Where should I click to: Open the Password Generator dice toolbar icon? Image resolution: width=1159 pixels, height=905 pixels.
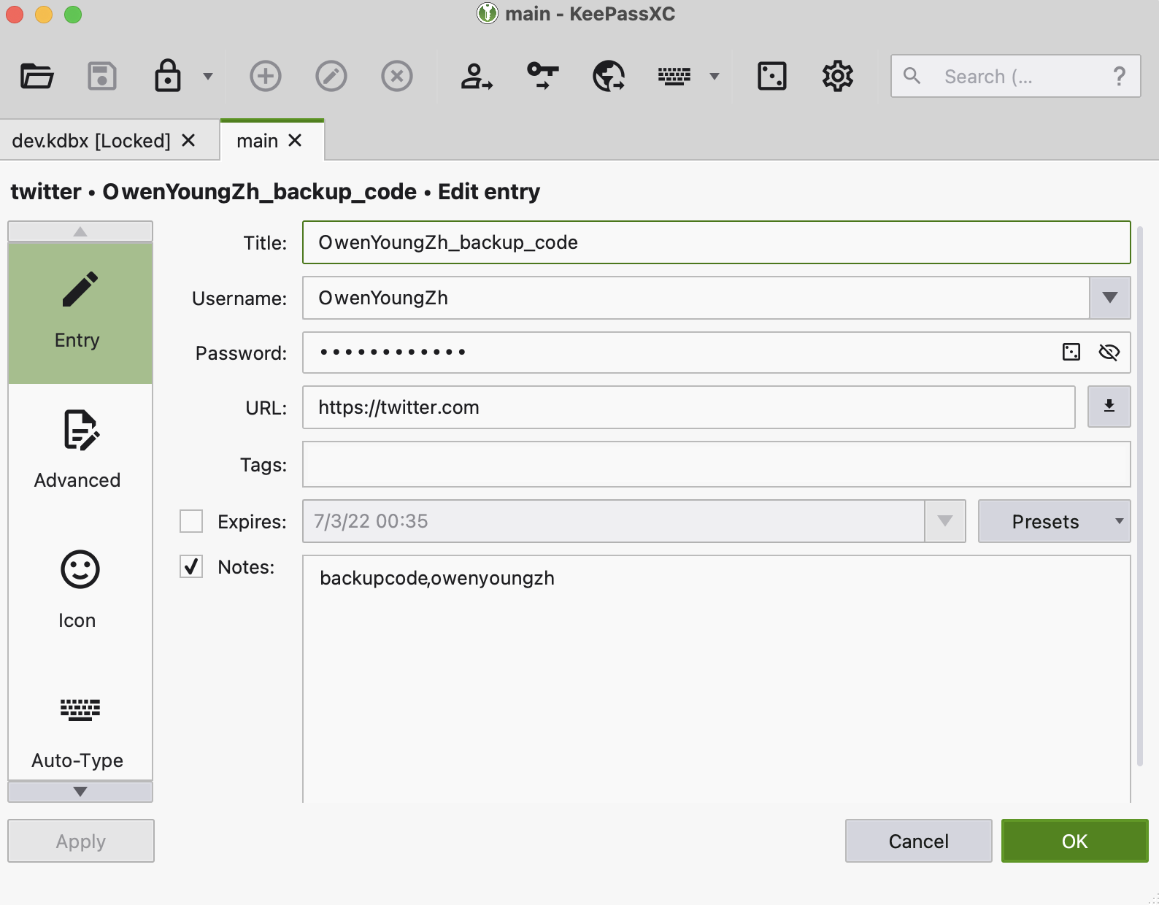(x=771, y=76)
